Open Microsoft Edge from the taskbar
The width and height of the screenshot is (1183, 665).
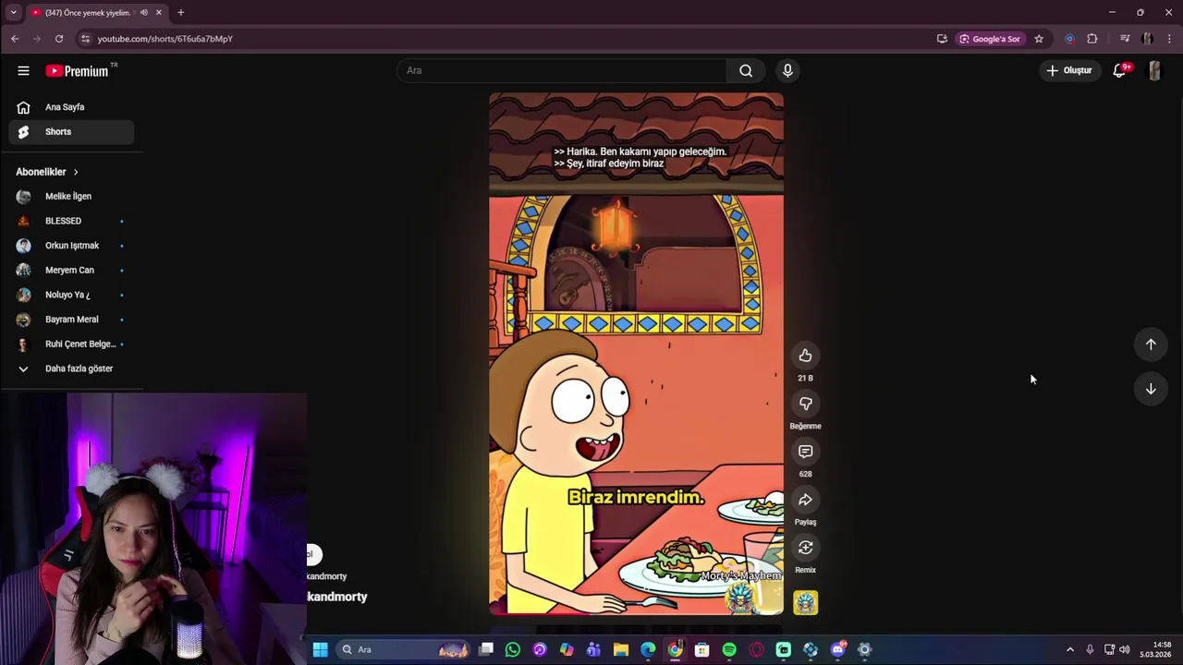pyautogui.click(x=648, y=649)
